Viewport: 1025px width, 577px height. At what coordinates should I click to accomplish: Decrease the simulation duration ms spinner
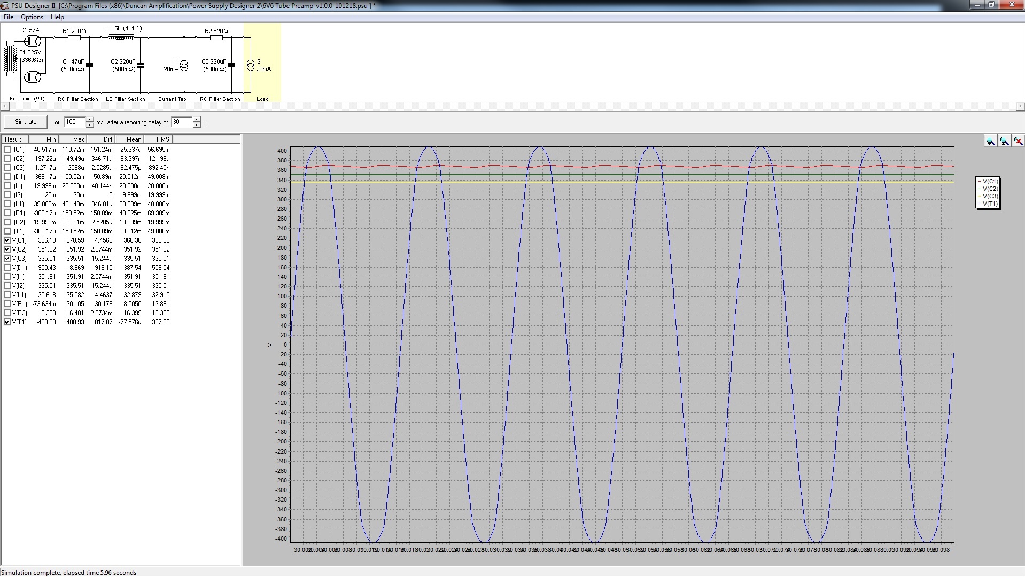[x=90, y=125]
